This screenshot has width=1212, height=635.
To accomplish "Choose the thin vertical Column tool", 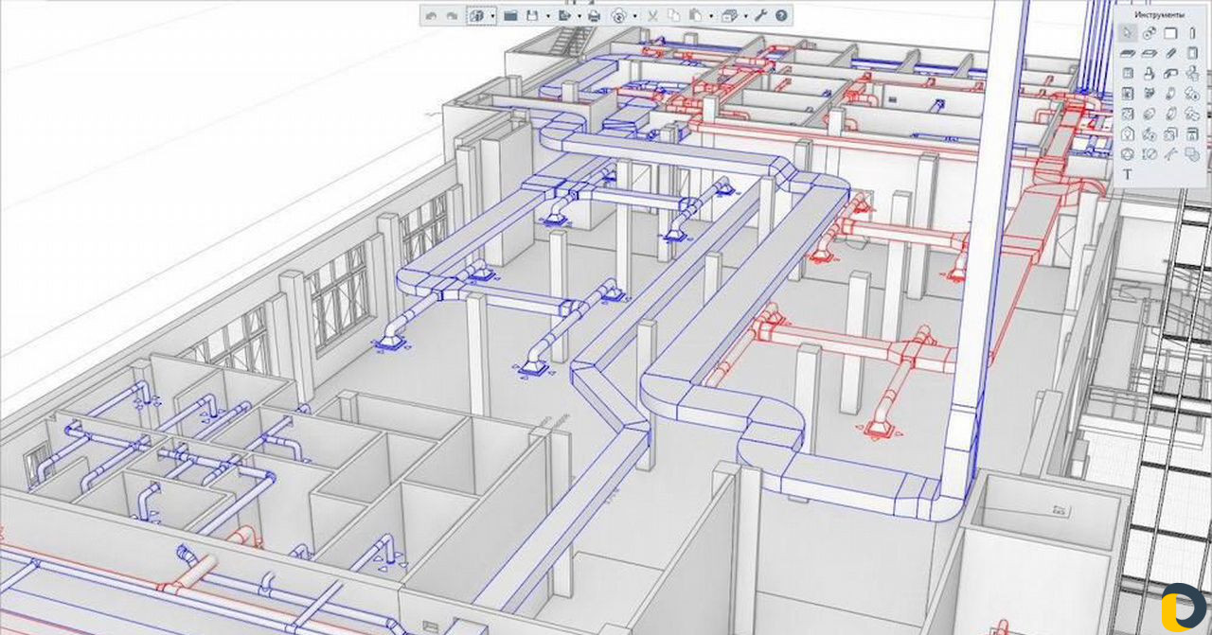I will [1191, 33].
